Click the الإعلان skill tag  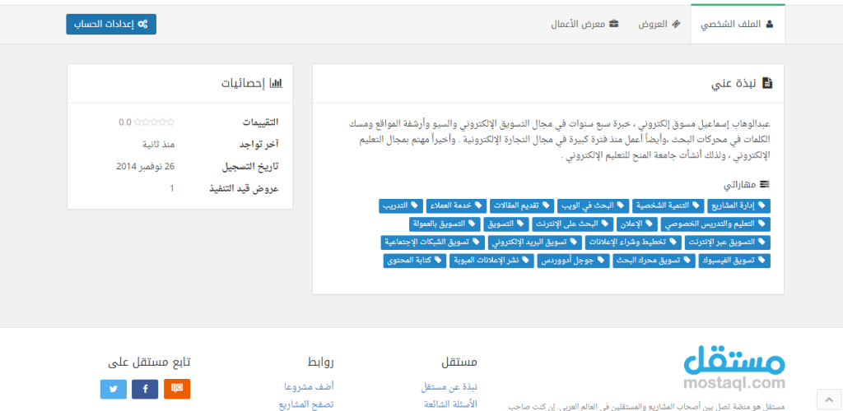pos(636,224)
